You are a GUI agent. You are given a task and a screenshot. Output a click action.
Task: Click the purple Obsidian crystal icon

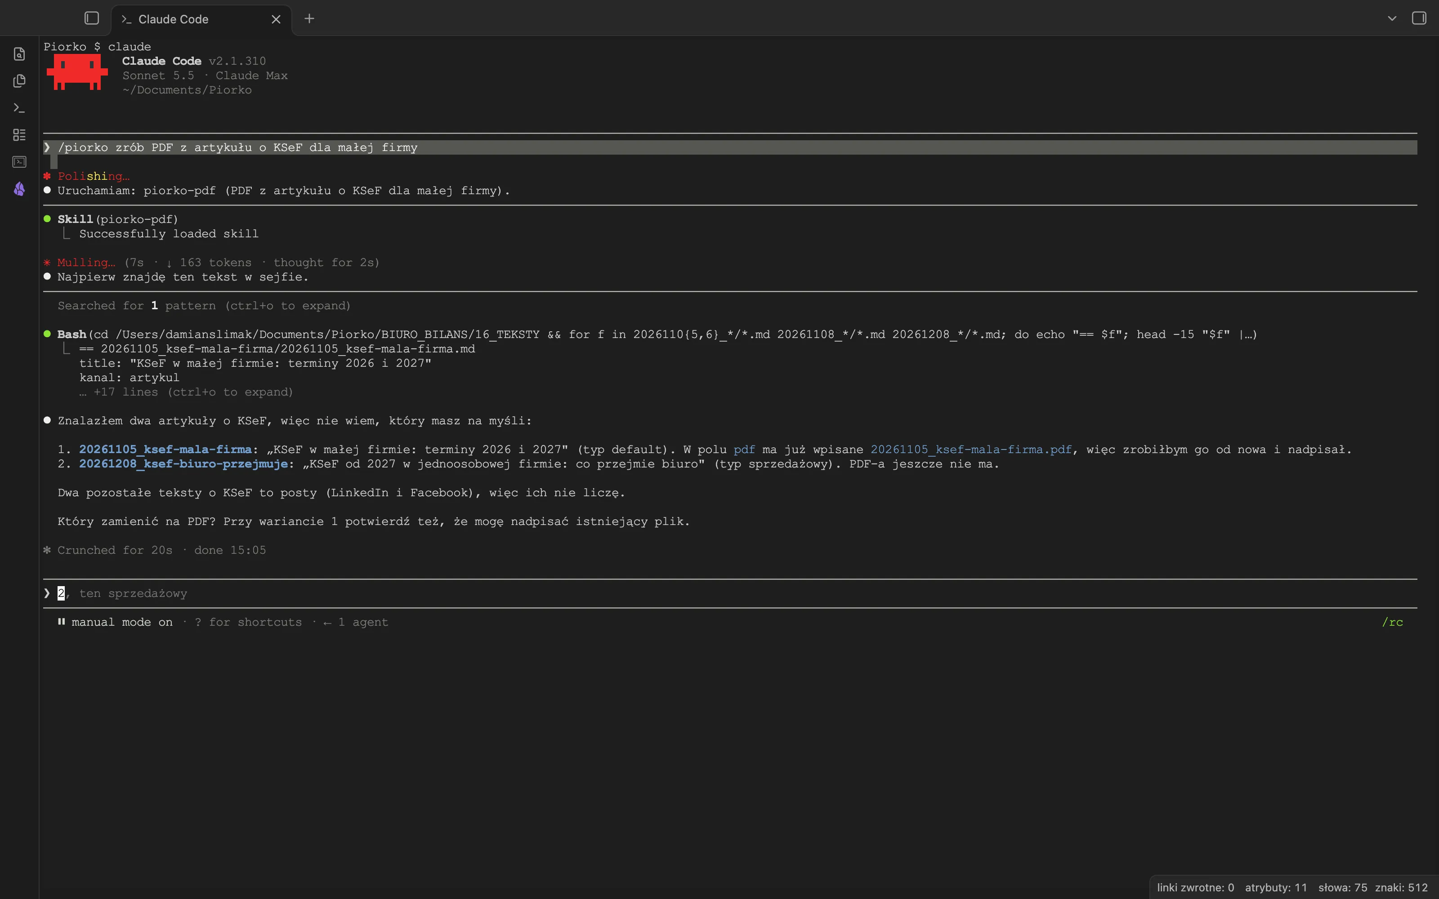coord(20,189)
